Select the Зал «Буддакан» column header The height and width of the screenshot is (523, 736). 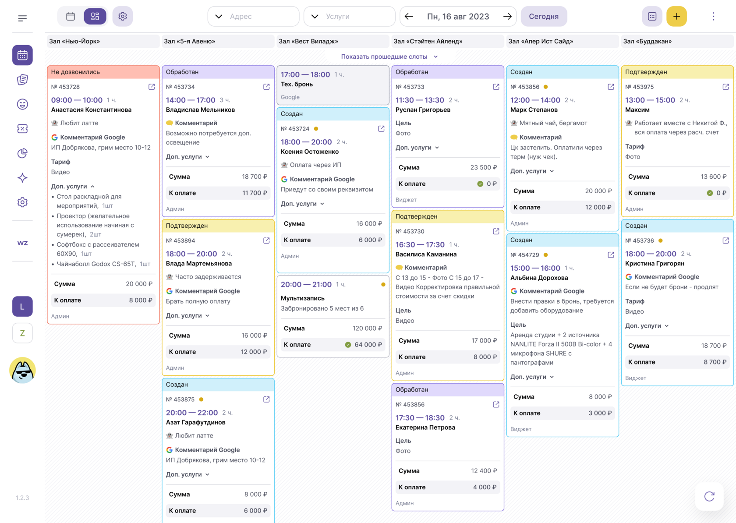[677, 41]
